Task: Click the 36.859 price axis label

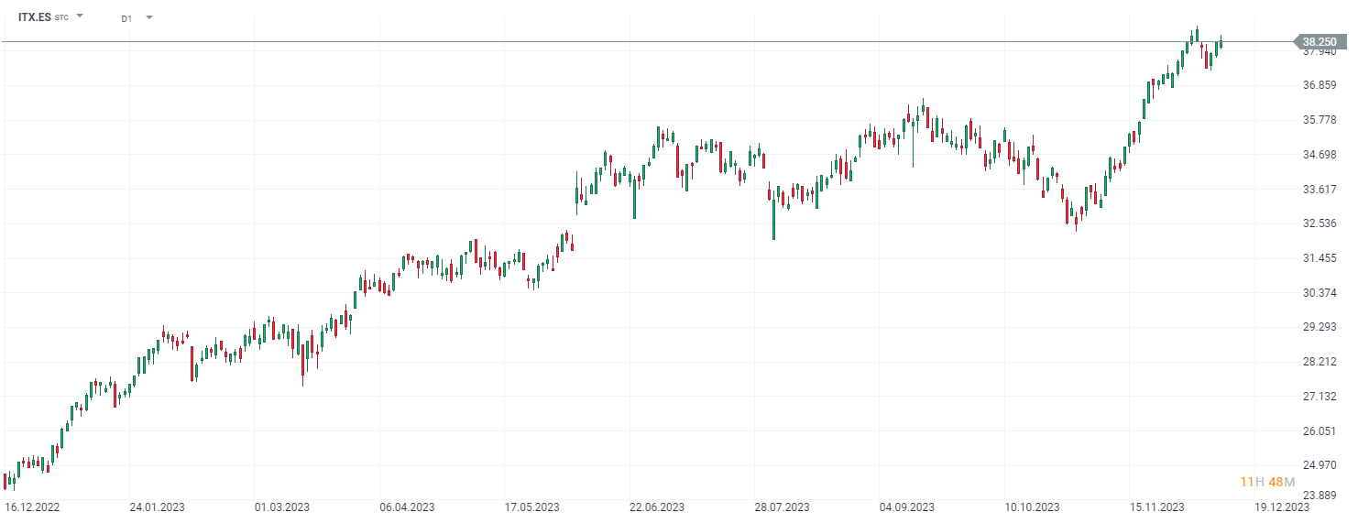Action: click(1320, 85)
